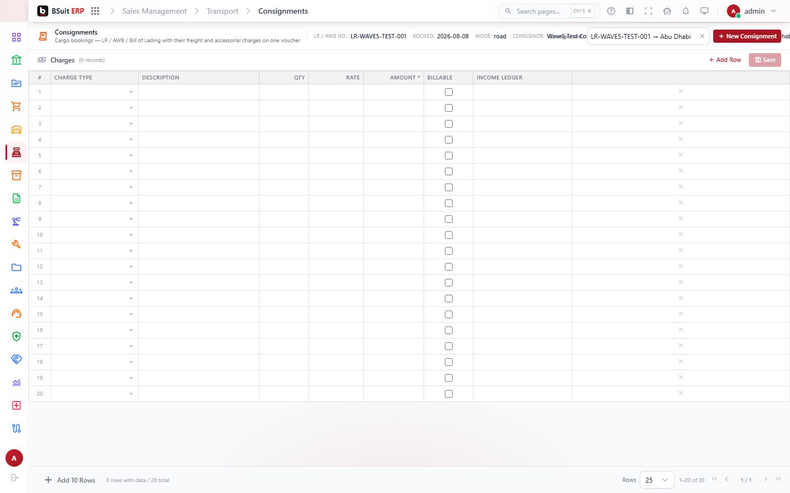This screenshot has width=790, height=493.
Task: Tick the Billable checkbox in row 12
Action: [x=449, y=267]
